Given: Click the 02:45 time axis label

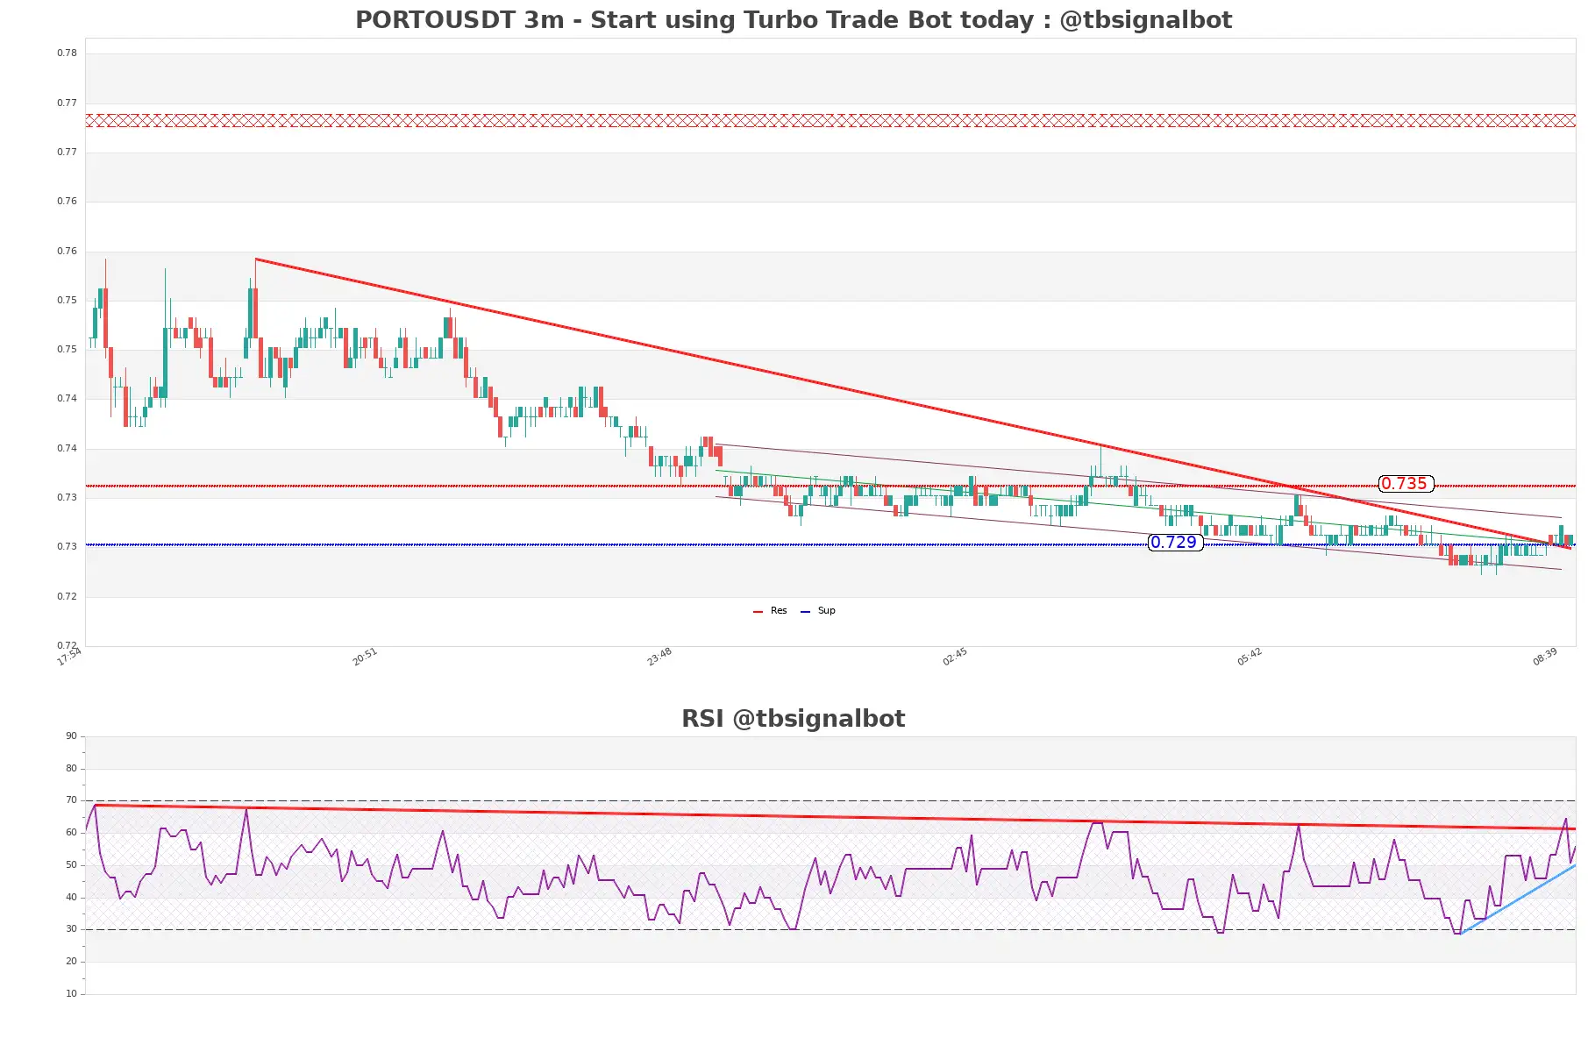Looking at the screenshot, I should click(x=955, y=657).
